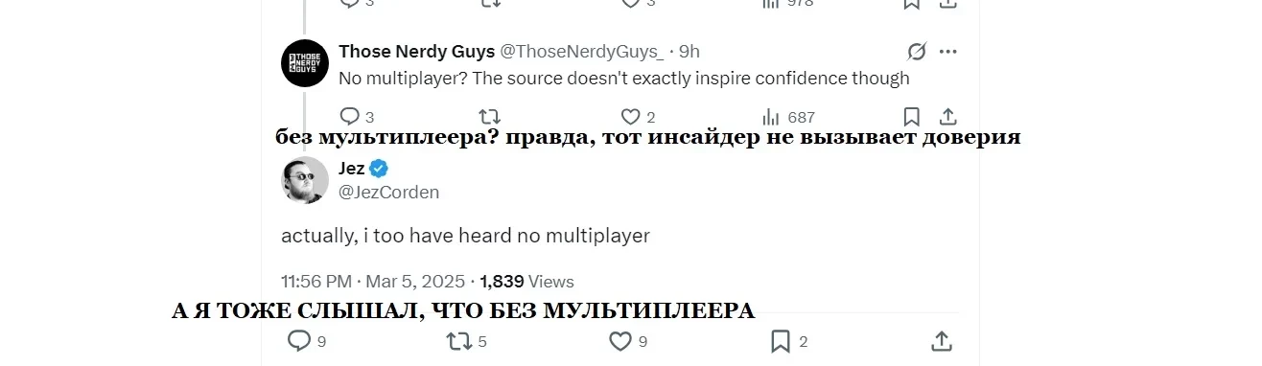Reply to the Those Nerdy Guys tweet

click(349, 117)
